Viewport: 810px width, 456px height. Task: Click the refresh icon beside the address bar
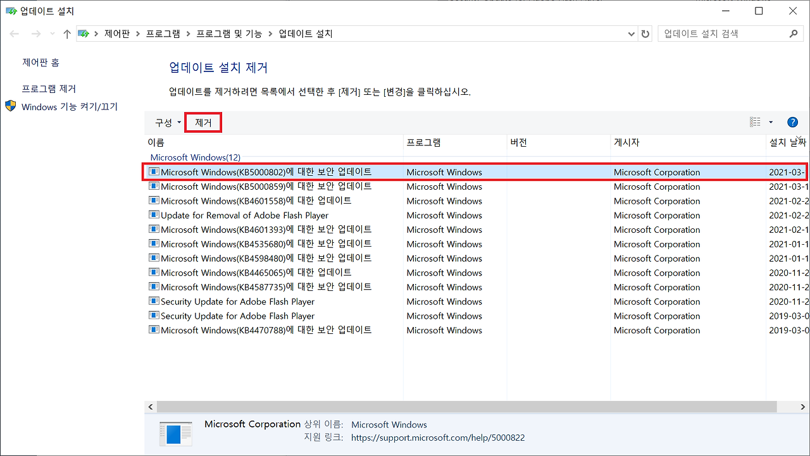pyautogui.click(x=645, y=33)
